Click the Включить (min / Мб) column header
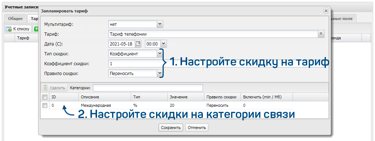This screenshot has height=141, width=375. tap(267, 97)
